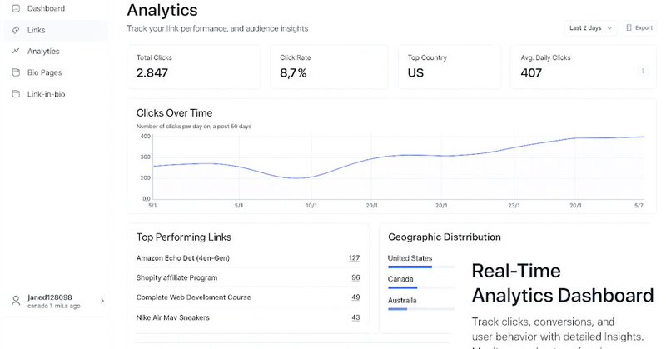Open the Last 2 days dropdown
Screen dimensions: 666x349
[x=590, y=28]
